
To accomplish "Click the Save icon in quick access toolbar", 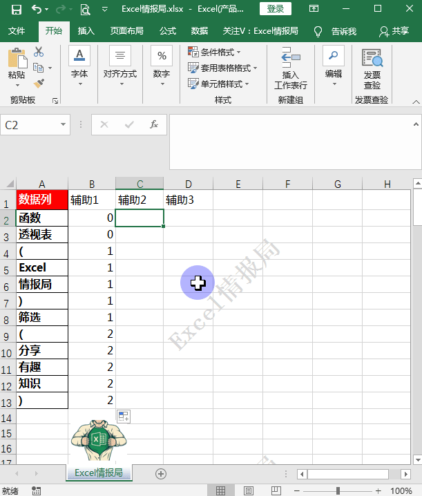I will [x=16, y=10].
